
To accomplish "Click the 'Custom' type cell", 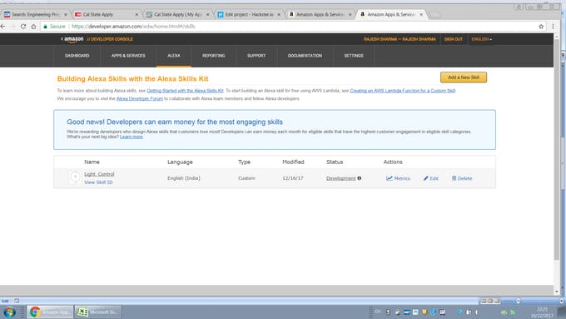I will 246,178.
